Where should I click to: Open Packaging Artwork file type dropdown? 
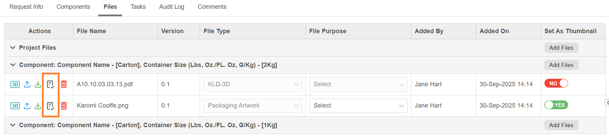[252, 106]
